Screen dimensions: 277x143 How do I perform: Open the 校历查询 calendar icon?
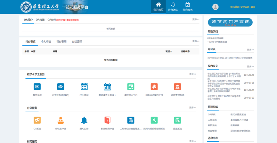tap(84, 87)
